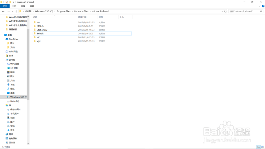Open 回收站 in the navigation pane
265x149 pixels.
tap(12, 143)
